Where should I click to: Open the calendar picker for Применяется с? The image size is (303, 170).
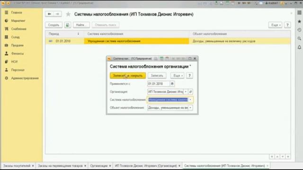(172, 84)
